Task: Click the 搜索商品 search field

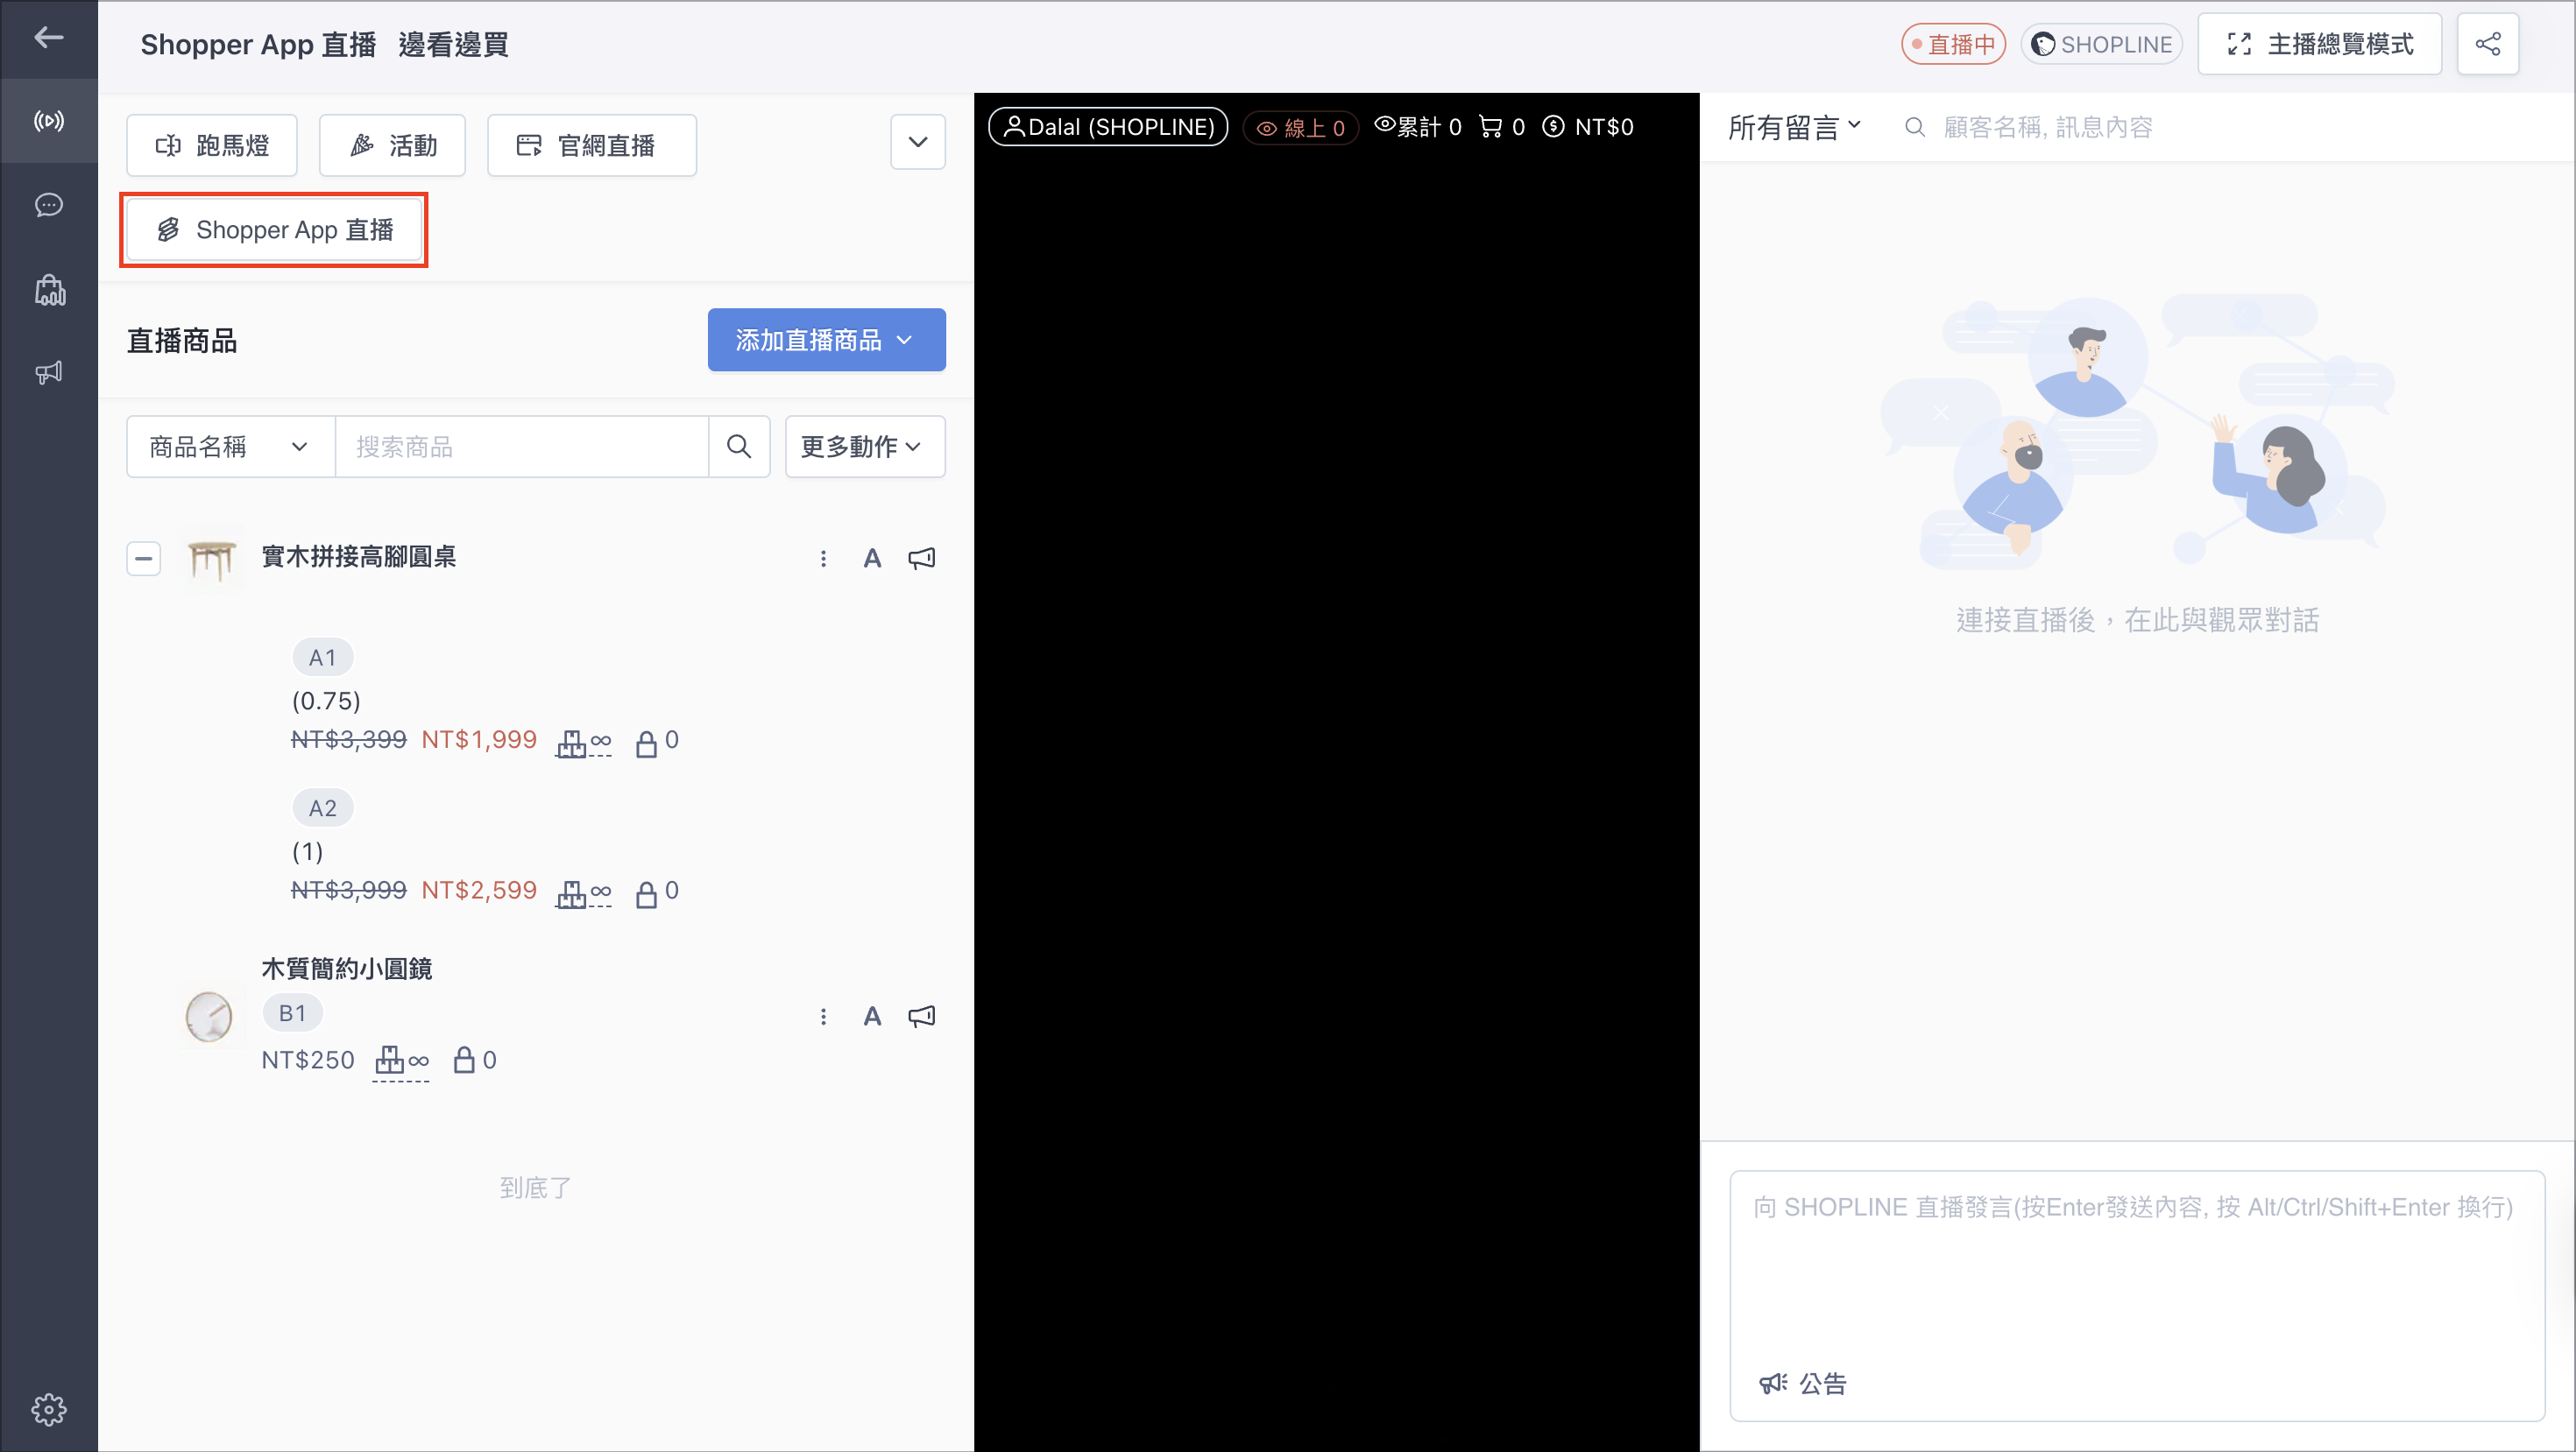Action: pos(521,447)
